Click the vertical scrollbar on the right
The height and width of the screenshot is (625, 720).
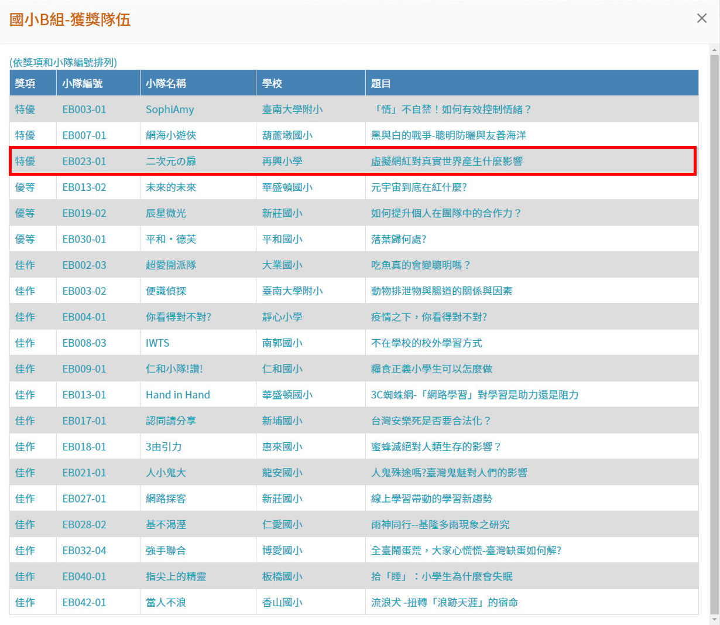[714, 328]
